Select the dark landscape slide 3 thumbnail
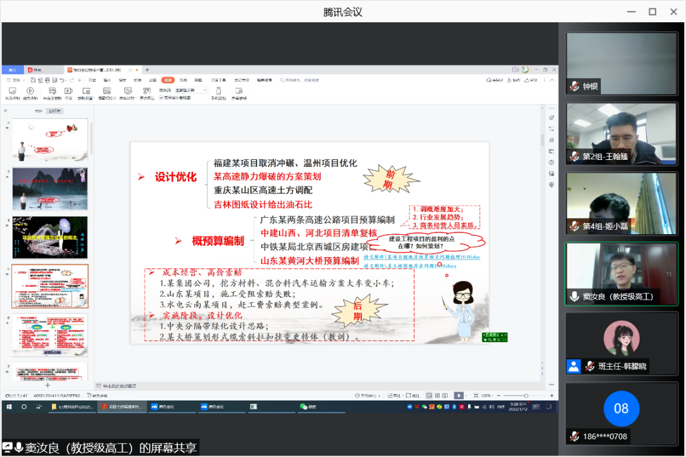This screenshot has width=686, height=457. tap(50, 189)
